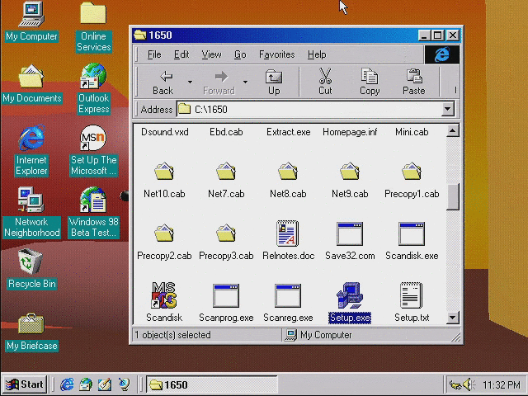
Task: Click the 1650 taskbar window button
Action: coord(211,384)
